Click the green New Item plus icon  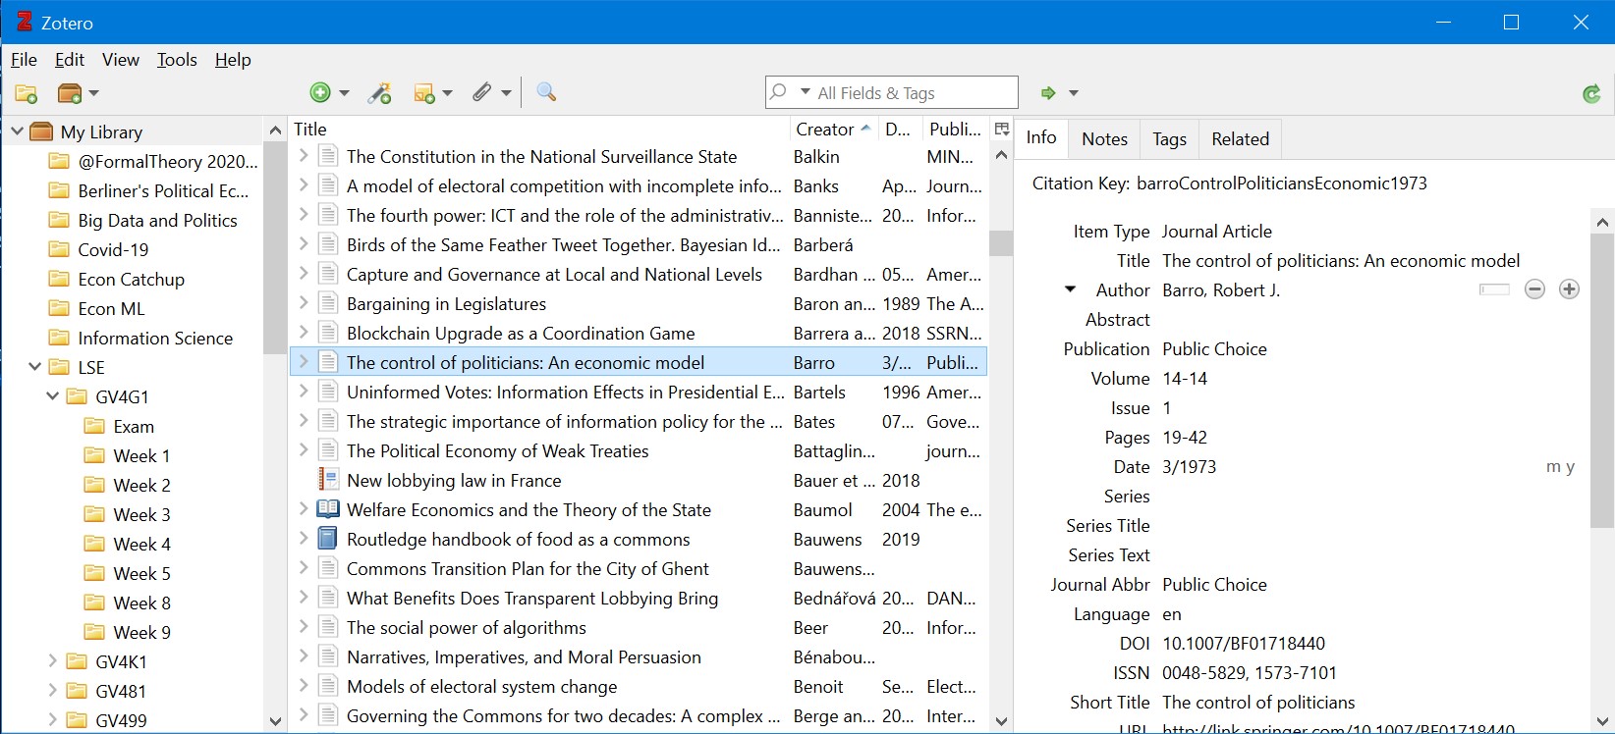(320, 92)
